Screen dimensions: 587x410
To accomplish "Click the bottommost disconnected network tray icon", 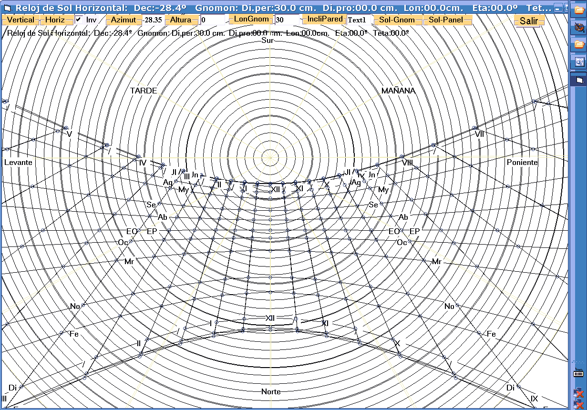I will [579, 404].
